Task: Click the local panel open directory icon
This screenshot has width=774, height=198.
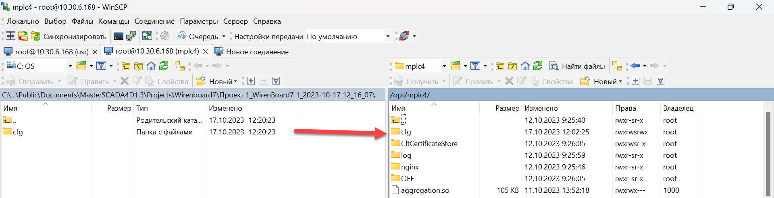Action: click(x=82, y=66)
